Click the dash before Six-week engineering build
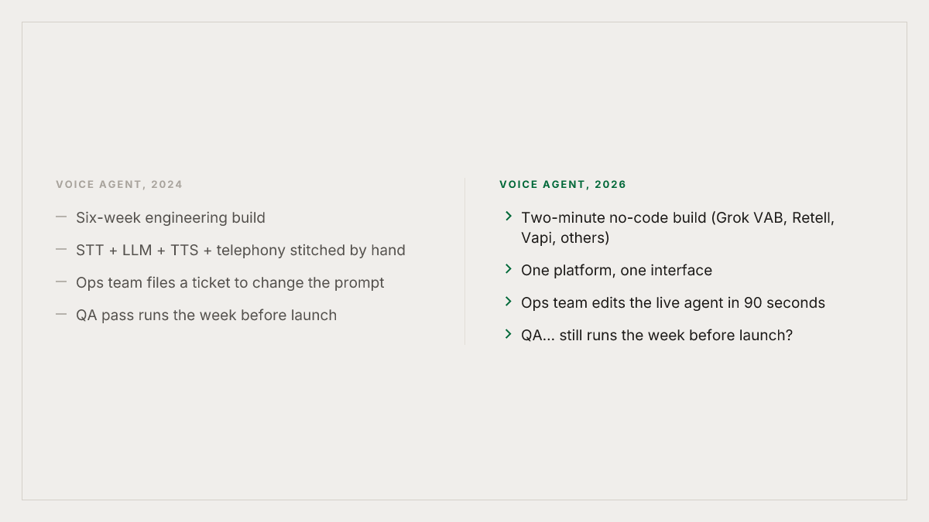929x522 pixels. tap(61, 218)
